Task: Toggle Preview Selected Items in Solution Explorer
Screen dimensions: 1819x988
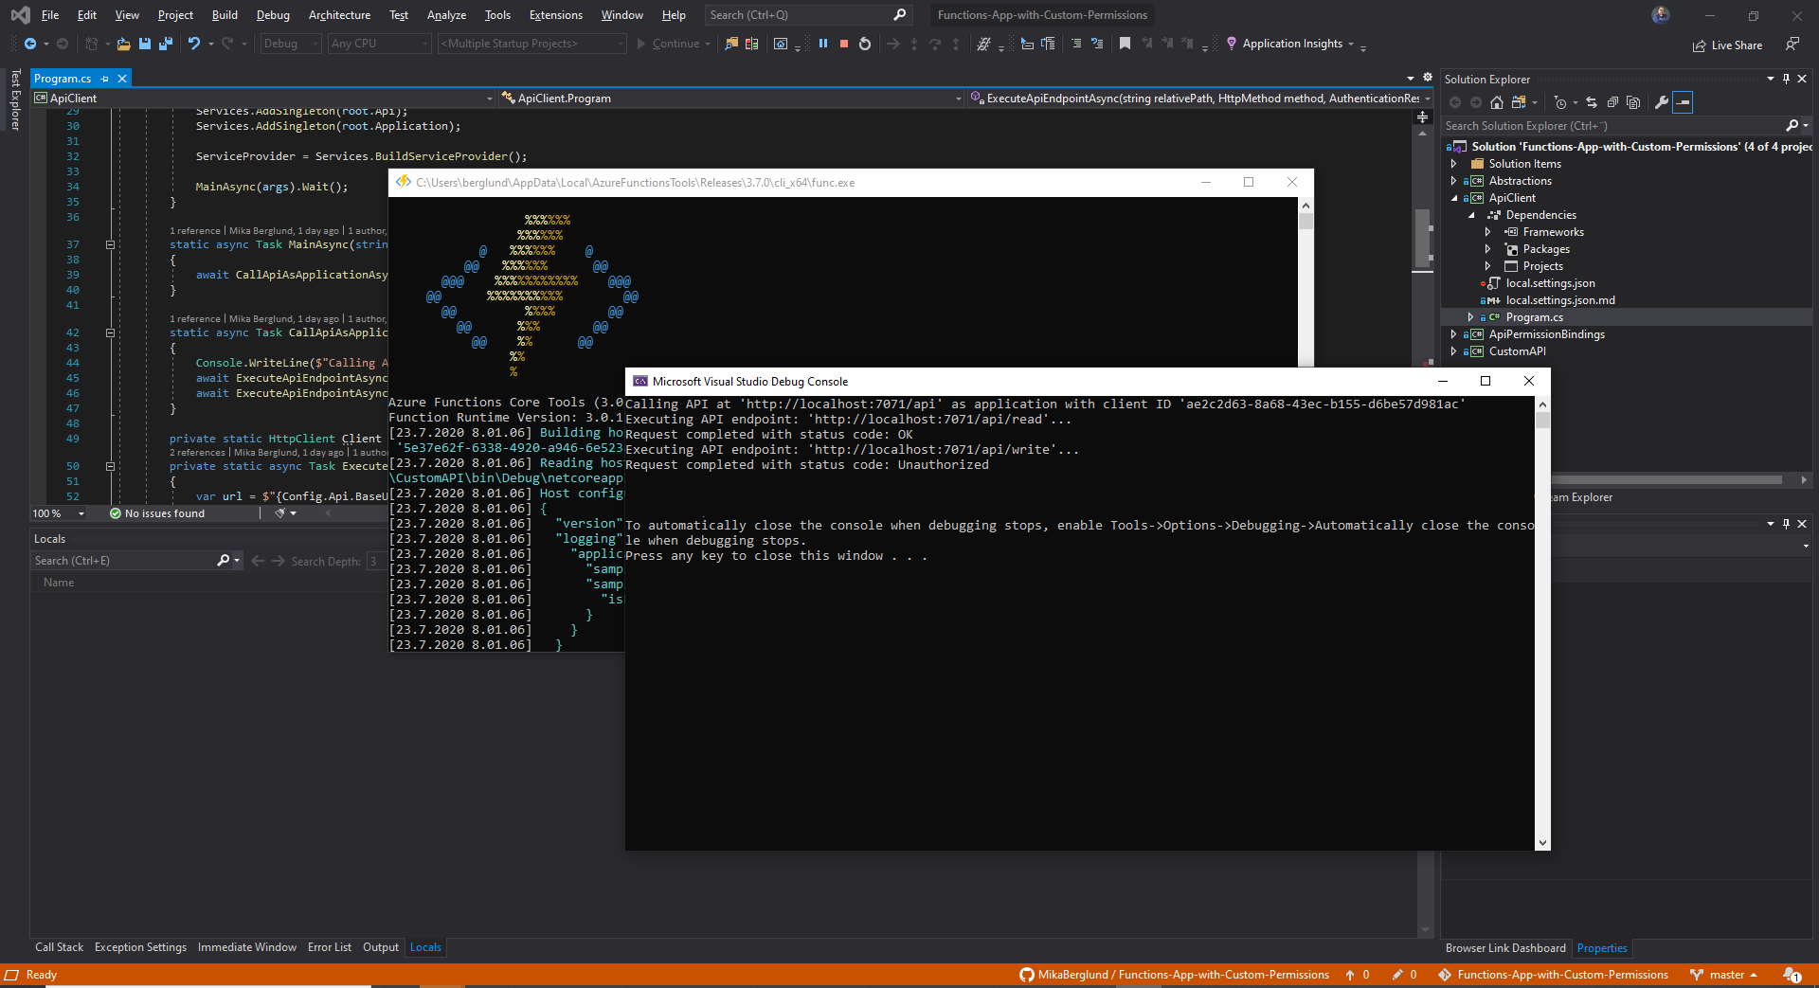Action: (x=1683, y=102)
